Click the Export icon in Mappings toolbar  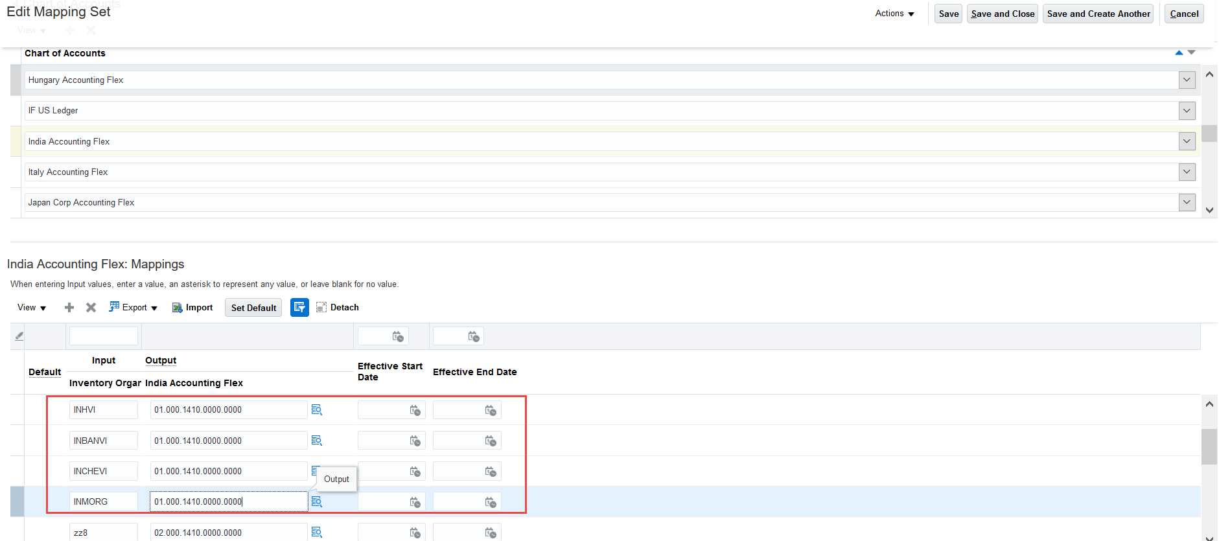pos(114,307)
